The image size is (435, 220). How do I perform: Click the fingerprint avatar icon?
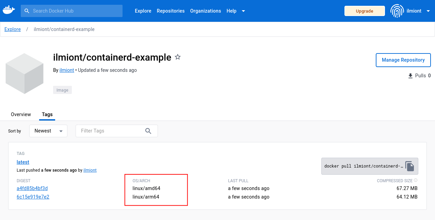397,11
